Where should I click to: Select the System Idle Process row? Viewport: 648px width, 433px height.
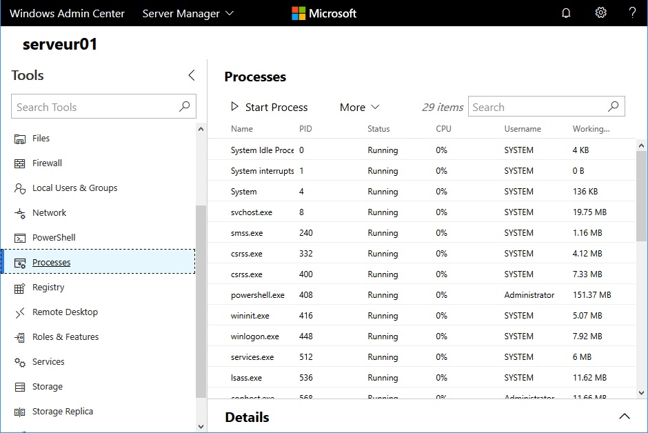(421, 150)
